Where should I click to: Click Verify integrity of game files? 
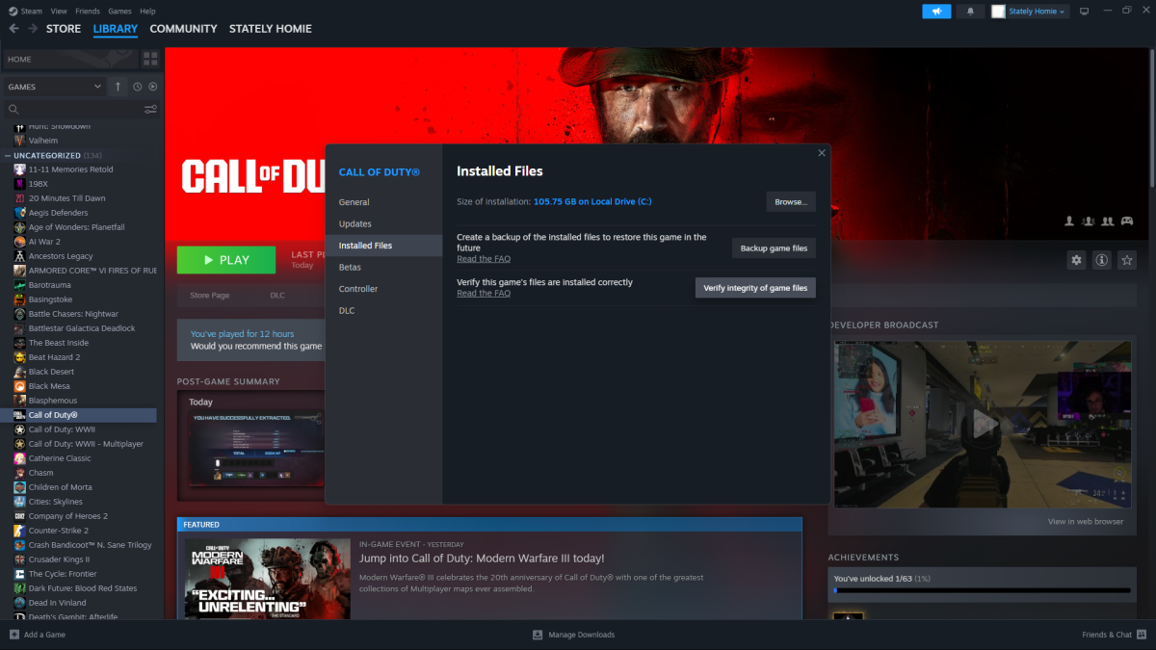pos(755,288)
